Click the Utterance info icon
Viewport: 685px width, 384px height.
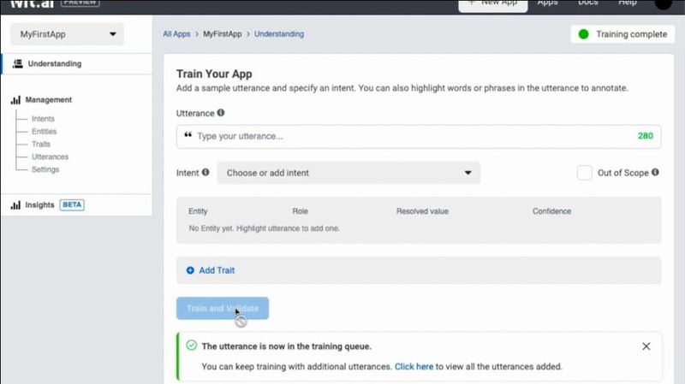coord(221,113)
